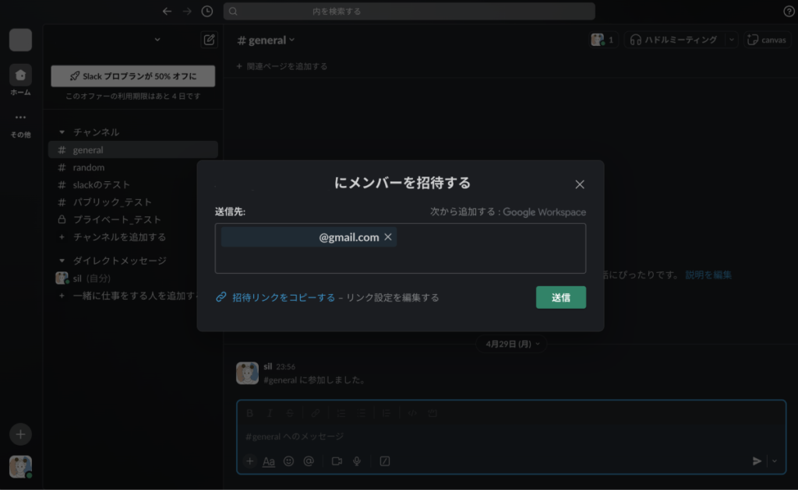The width and height of the screenshot is (798, 490).
Task: Open the ホーム home sidebar icon
Action: pos(20,75)
